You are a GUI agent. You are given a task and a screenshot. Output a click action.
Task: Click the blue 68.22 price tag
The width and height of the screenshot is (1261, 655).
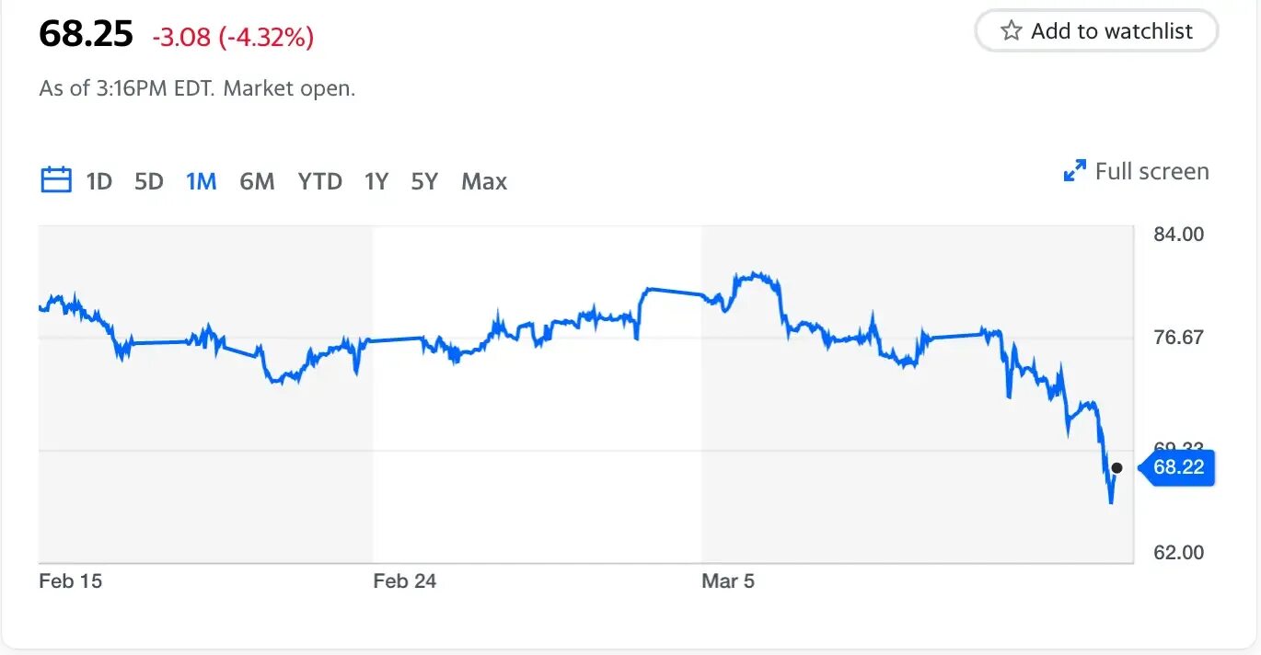point(1177,467)
